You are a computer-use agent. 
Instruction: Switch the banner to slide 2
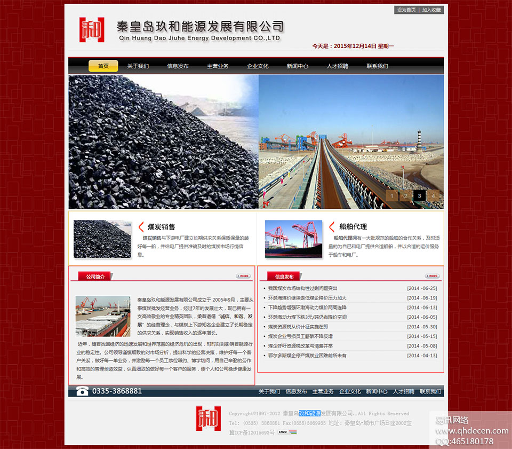click(406, 196)
